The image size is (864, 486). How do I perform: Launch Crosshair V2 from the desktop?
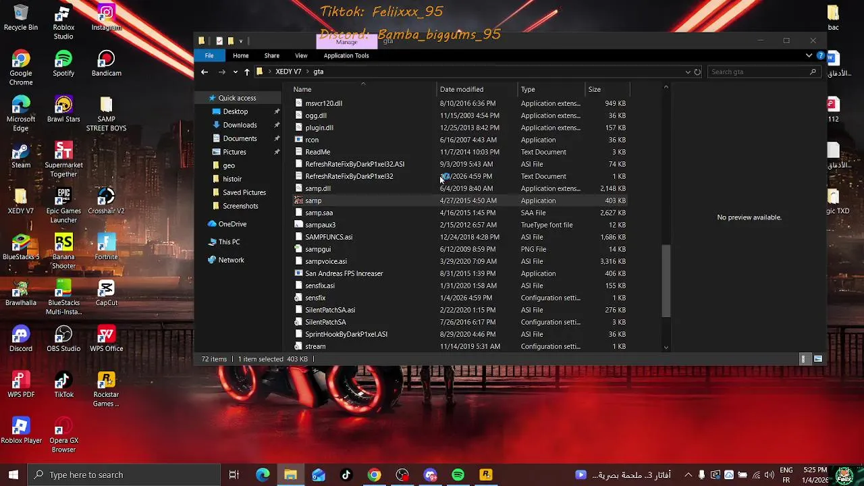[x=106, y=201]
